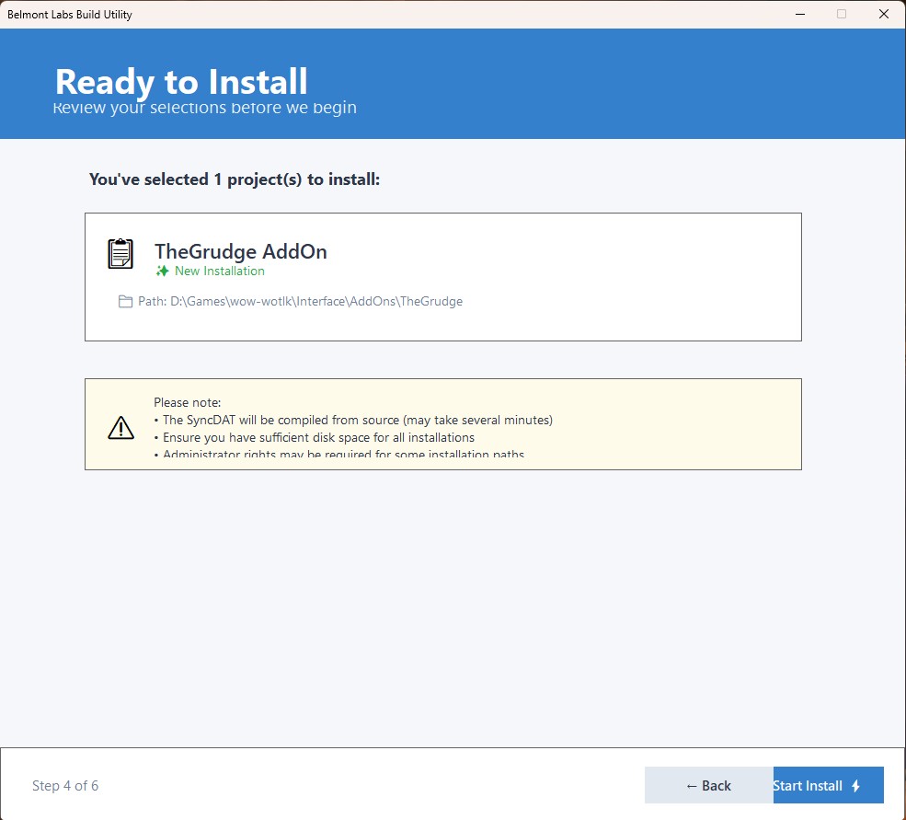
Task: Select the TheGrudge AddOn project title
Action: coord(240,251)
